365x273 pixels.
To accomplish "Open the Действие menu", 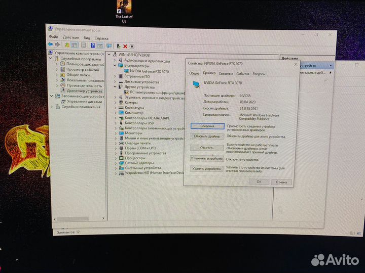I will point(71,37).
